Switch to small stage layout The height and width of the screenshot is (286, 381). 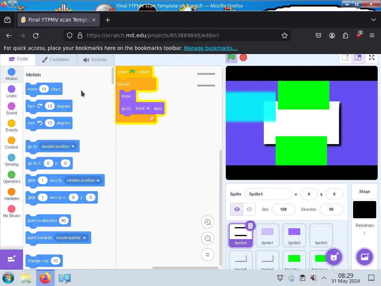pyautogui.click(x=346, y=58)
